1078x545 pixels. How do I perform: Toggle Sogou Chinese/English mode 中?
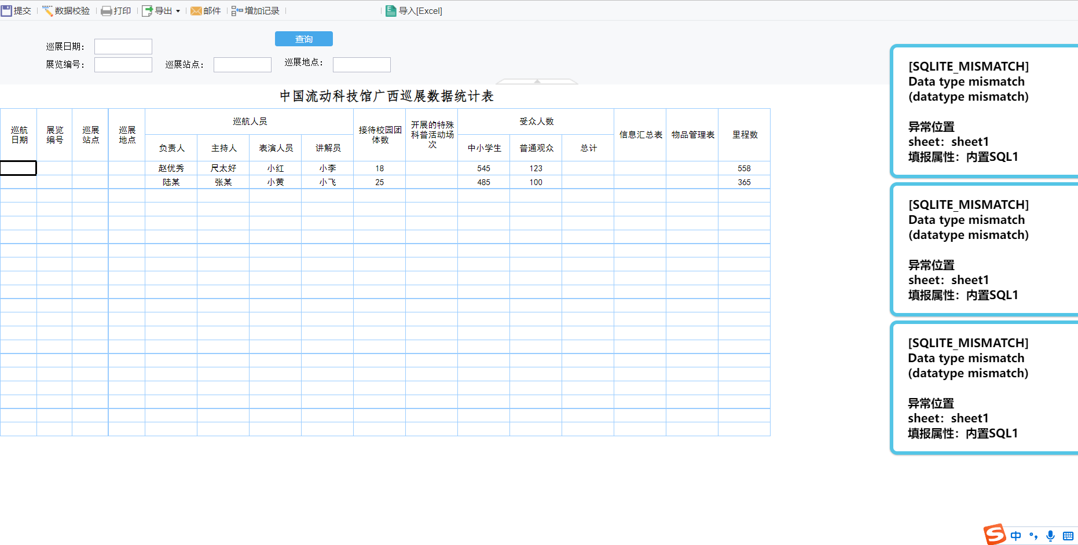(1016, 536)
